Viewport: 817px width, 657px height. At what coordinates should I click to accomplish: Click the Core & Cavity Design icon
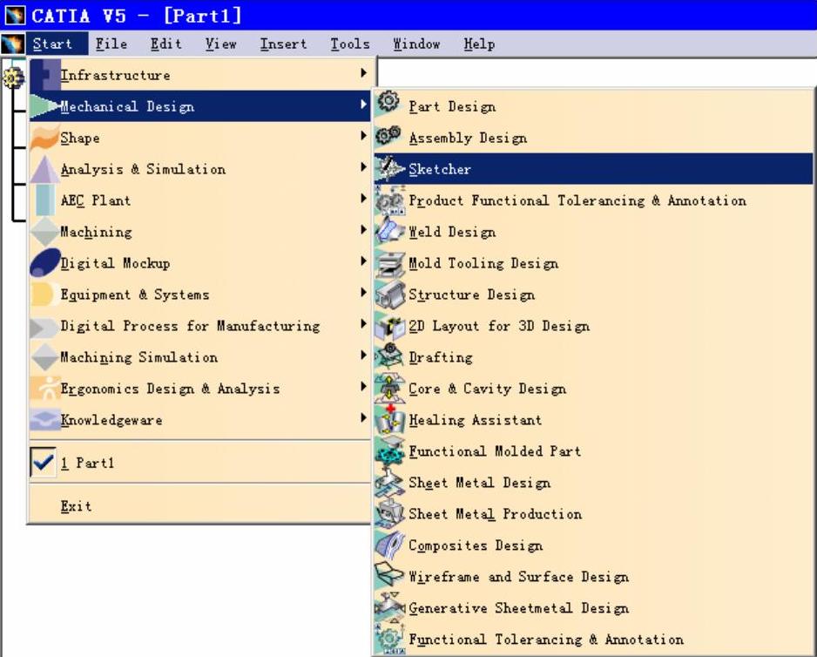pyautogui.click(x=389, y=389)
